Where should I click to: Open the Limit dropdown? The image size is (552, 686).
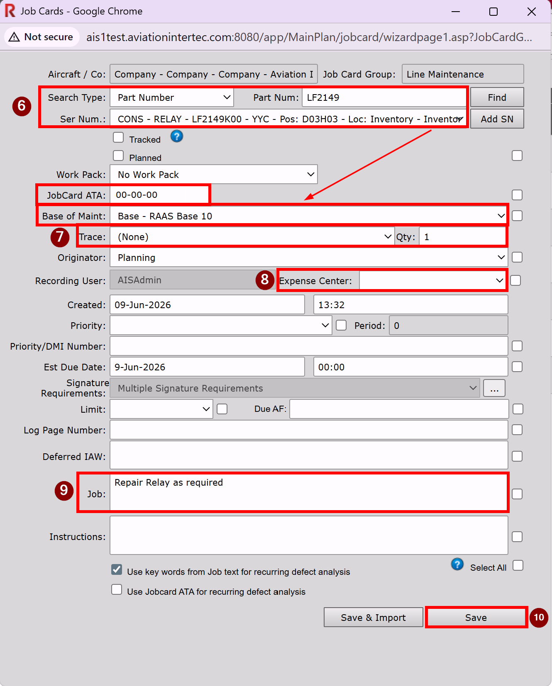[x=161, y=409]
